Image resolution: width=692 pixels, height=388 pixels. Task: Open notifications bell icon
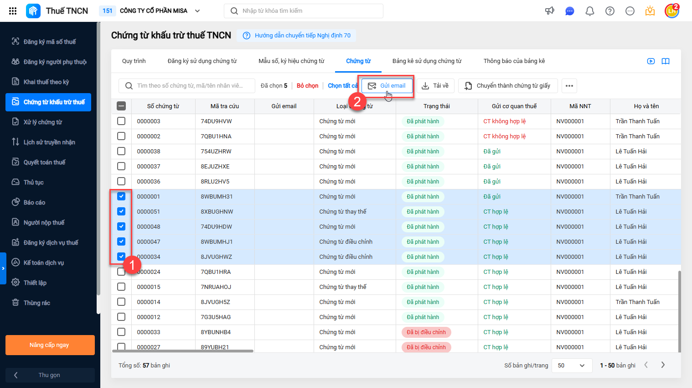point(590,11)
